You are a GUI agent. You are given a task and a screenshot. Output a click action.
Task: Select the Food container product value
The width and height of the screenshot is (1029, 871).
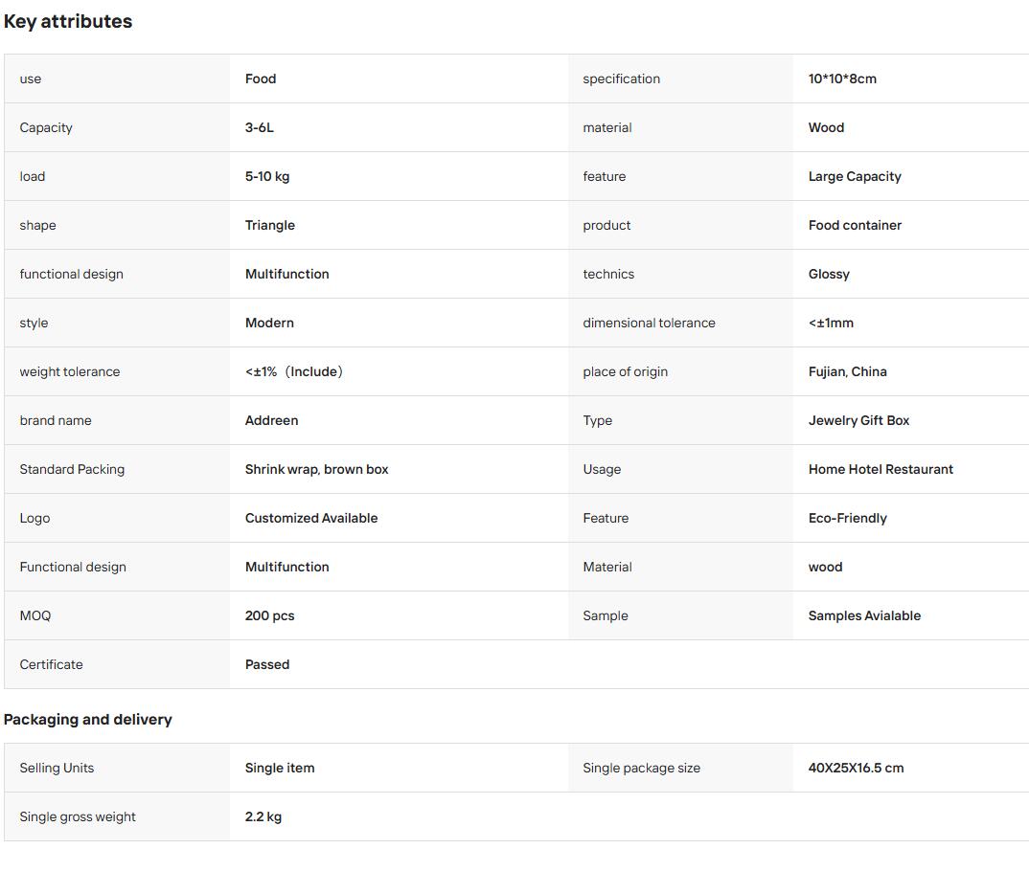click(855, 226)
